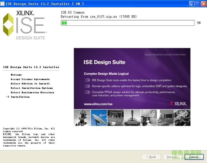This screenshot has height=163, width=207.
Task: Click the installer icon in the title bar
Action: point(3,4)
